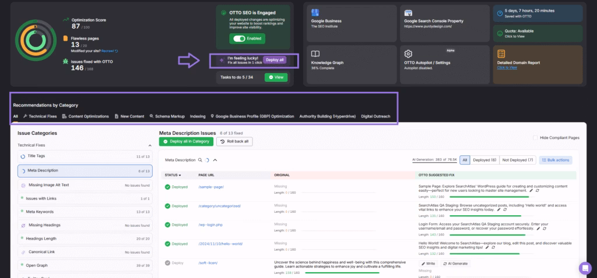Screen dimensions: 597x278
Task: Open the Google Business store icon
Action: click(315, 12)
